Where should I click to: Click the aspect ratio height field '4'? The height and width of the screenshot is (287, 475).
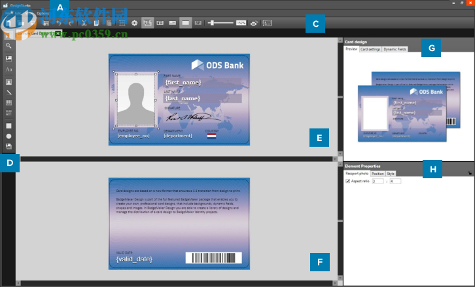395,181
